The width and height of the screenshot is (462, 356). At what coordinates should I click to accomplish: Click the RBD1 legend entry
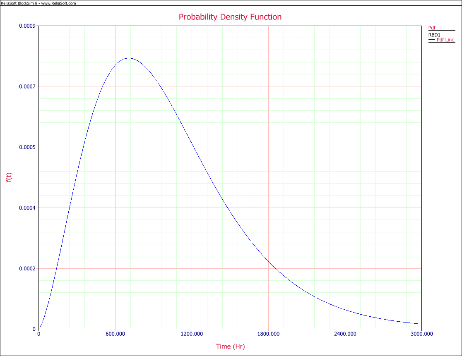[x=434, y=35]
